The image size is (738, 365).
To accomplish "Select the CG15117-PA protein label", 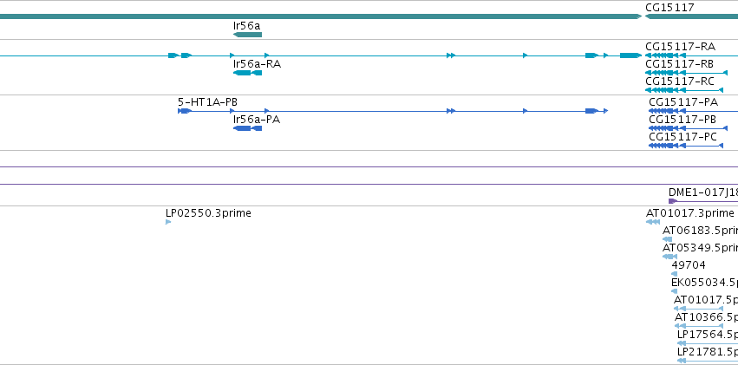I will 683,102.
